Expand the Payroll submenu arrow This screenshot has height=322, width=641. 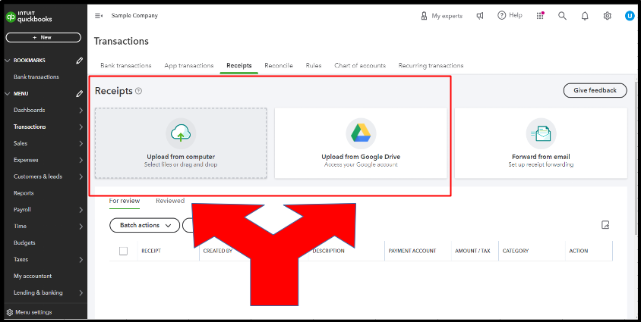(81, 210)
